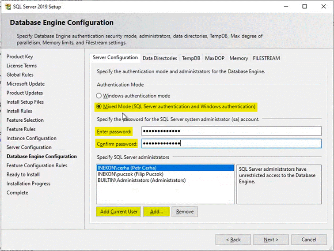Click Install Rules step in sidebar
Image resolution: width=334 pixels, height=251 pixels.
[x=19, y=111]
